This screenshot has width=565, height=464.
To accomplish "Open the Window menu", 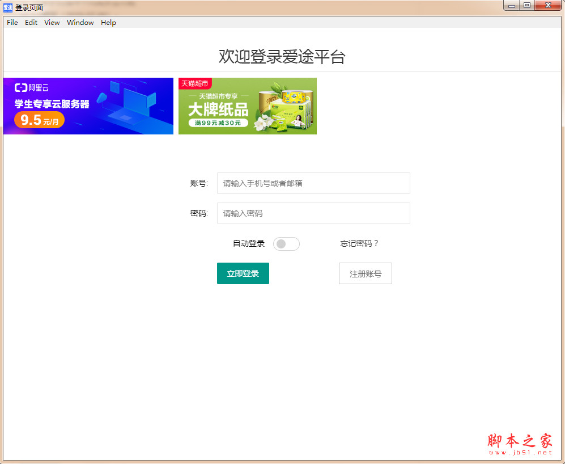I will coord(80,22).
